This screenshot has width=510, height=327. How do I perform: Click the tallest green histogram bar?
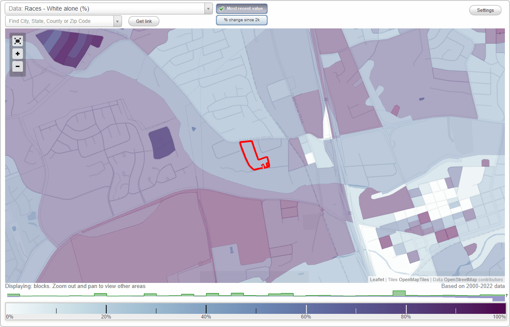coord(399,293)
